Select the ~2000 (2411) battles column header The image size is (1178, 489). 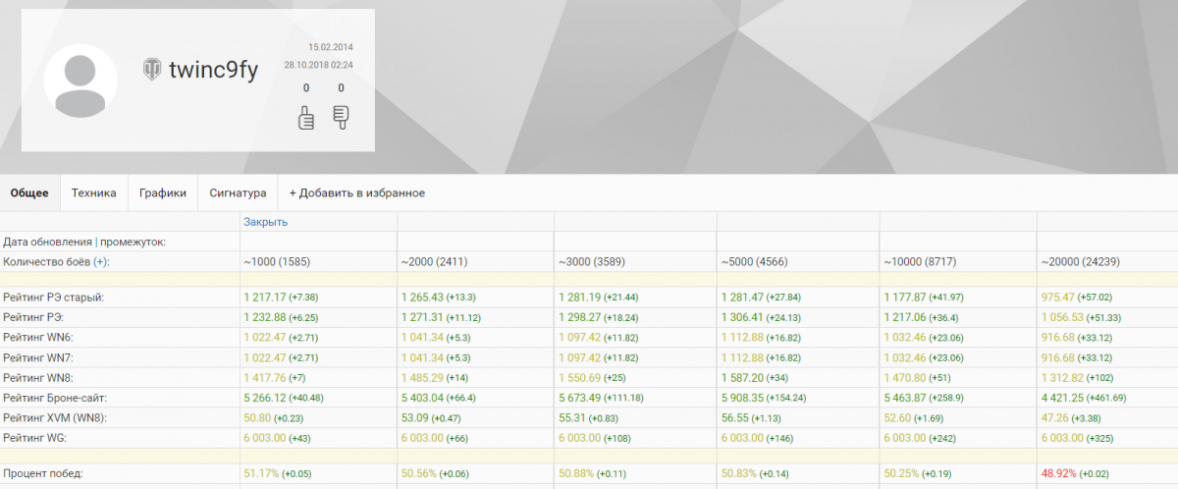tap(443, 262)
